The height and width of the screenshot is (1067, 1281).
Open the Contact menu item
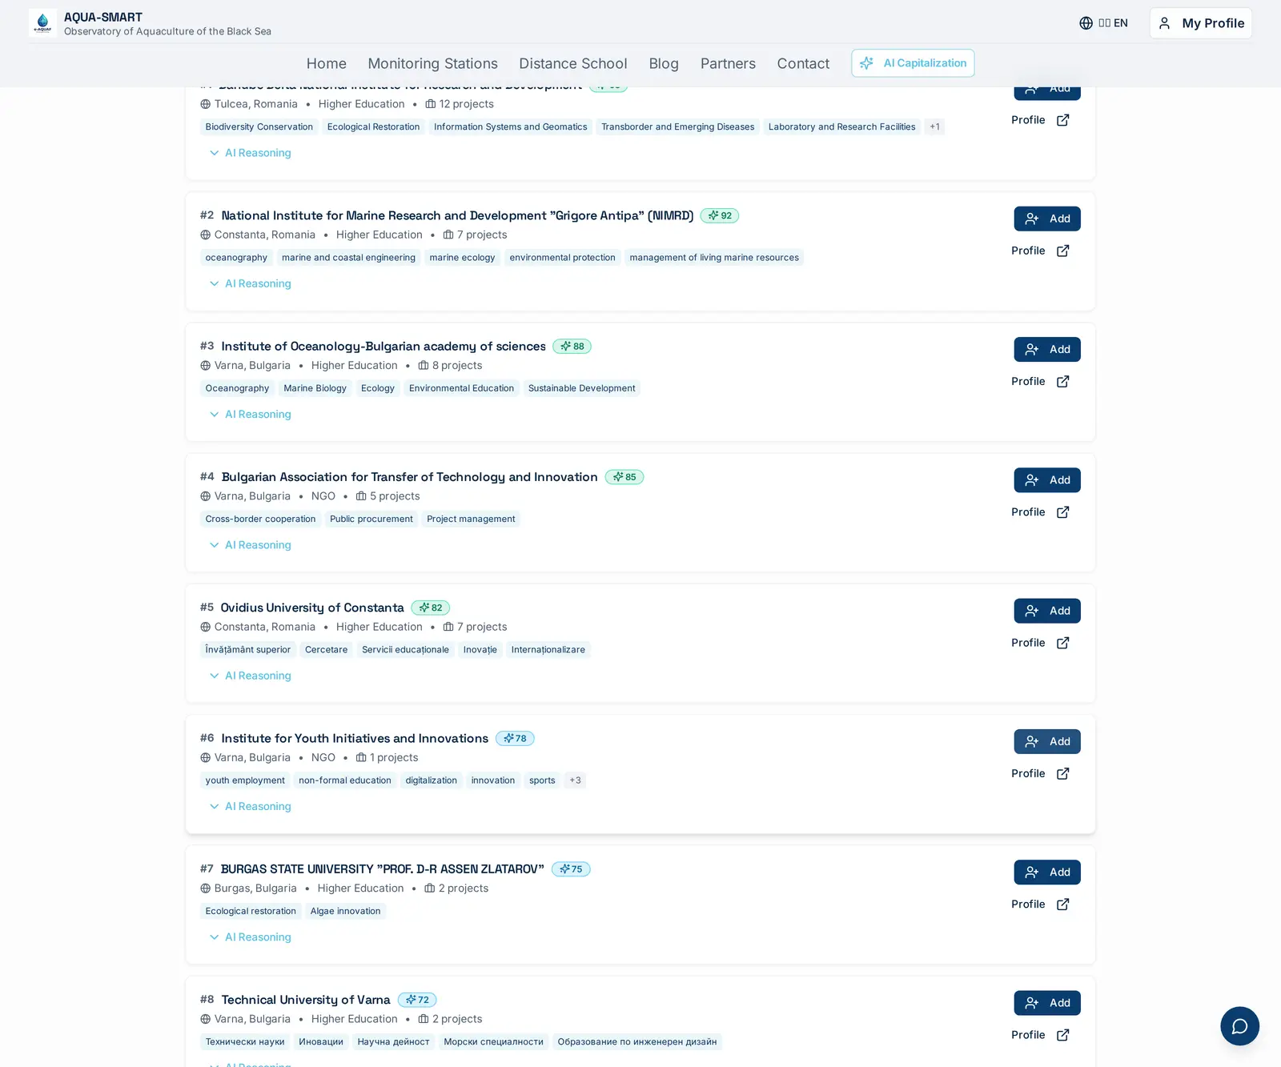[x=803, y=63]
